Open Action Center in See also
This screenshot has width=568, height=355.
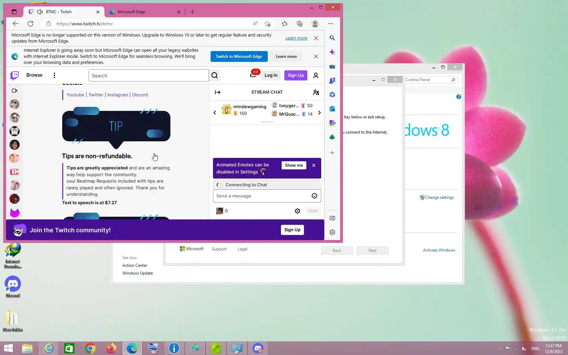coord(135,265)
